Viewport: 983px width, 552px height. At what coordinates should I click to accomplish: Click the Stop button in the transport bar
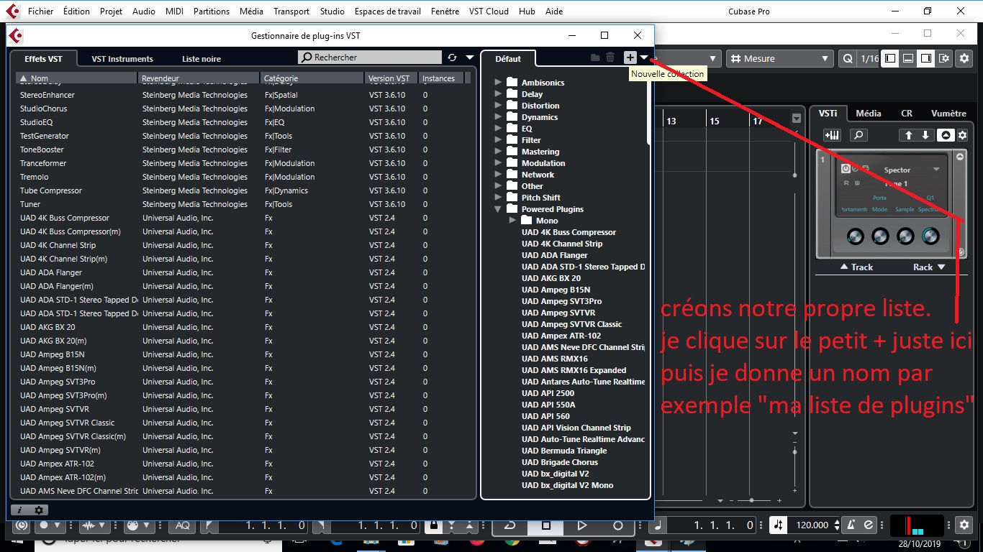545,525
